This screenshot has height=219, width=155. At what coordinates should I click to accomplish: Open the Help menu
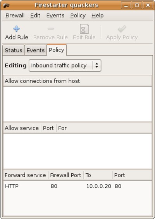coord(98,15)
